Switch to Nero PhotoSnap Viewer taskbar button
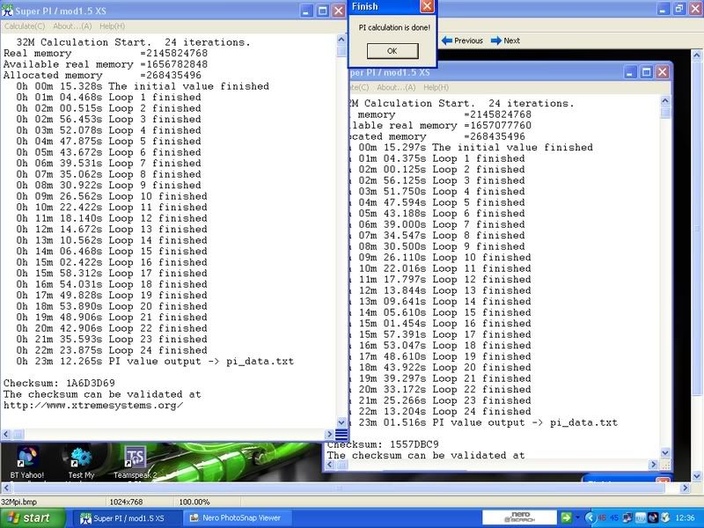Image resolution: width=704 pixels, height=528 pixels. 237,518
